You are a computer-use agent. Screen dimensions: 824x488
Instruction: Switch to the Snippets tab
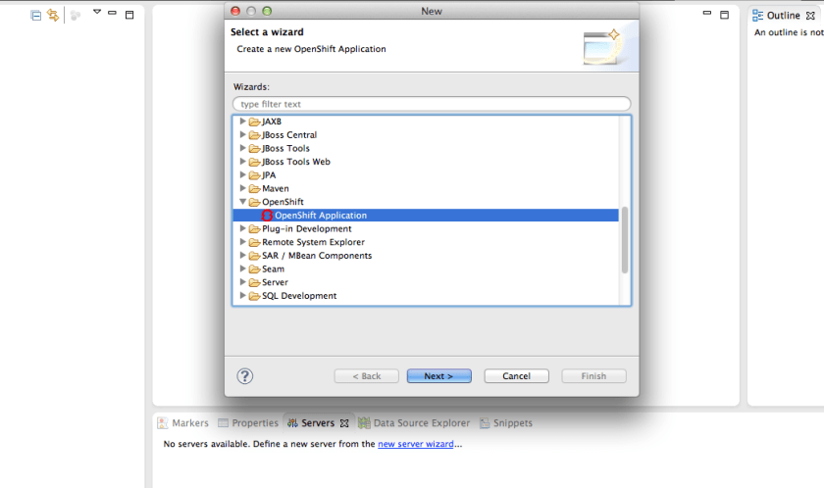pyautogui.click(x=505, y=423)
